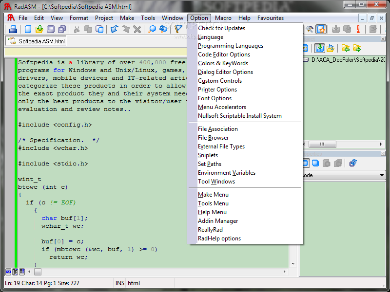
Task: Click the Save toolbar icon
Action: tap(51, 29)
